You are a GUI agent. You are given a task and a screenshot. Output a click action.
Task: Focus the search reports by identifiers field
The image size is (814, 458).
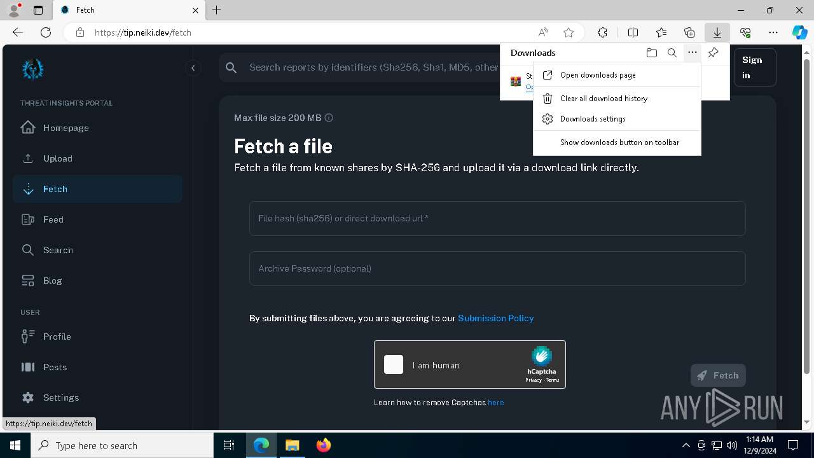(x=373, y=67)
